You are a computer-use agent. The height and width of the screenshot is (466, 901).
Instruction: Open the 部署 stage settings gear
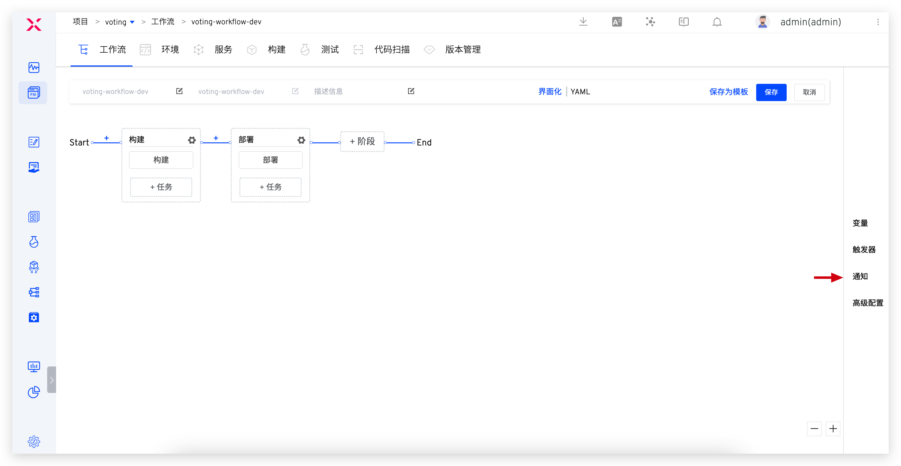pos(301,140)
